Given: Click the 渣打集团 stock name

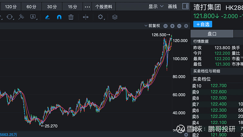Looking at the screenshot, I should [x=207, y=7].
